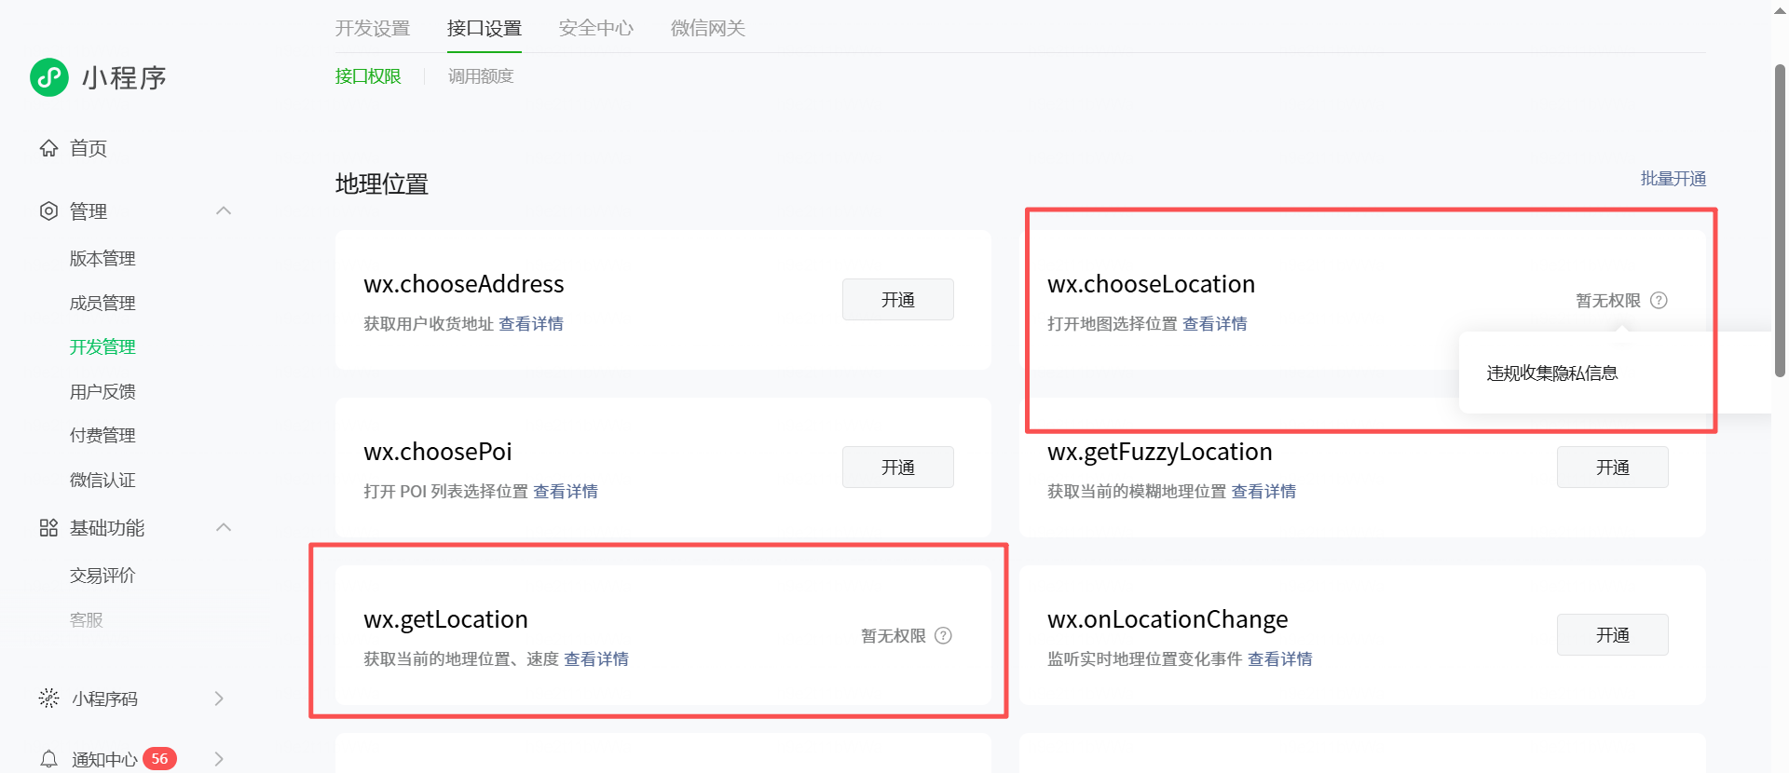Click 开通 for wx.getFuzzyLocation
The height and width of the screenshot is (773, 1789).
[1613, 468]
